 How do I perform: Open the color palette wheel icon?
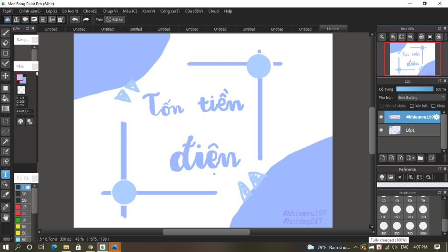pyautogui.click(x=21, y=122)
